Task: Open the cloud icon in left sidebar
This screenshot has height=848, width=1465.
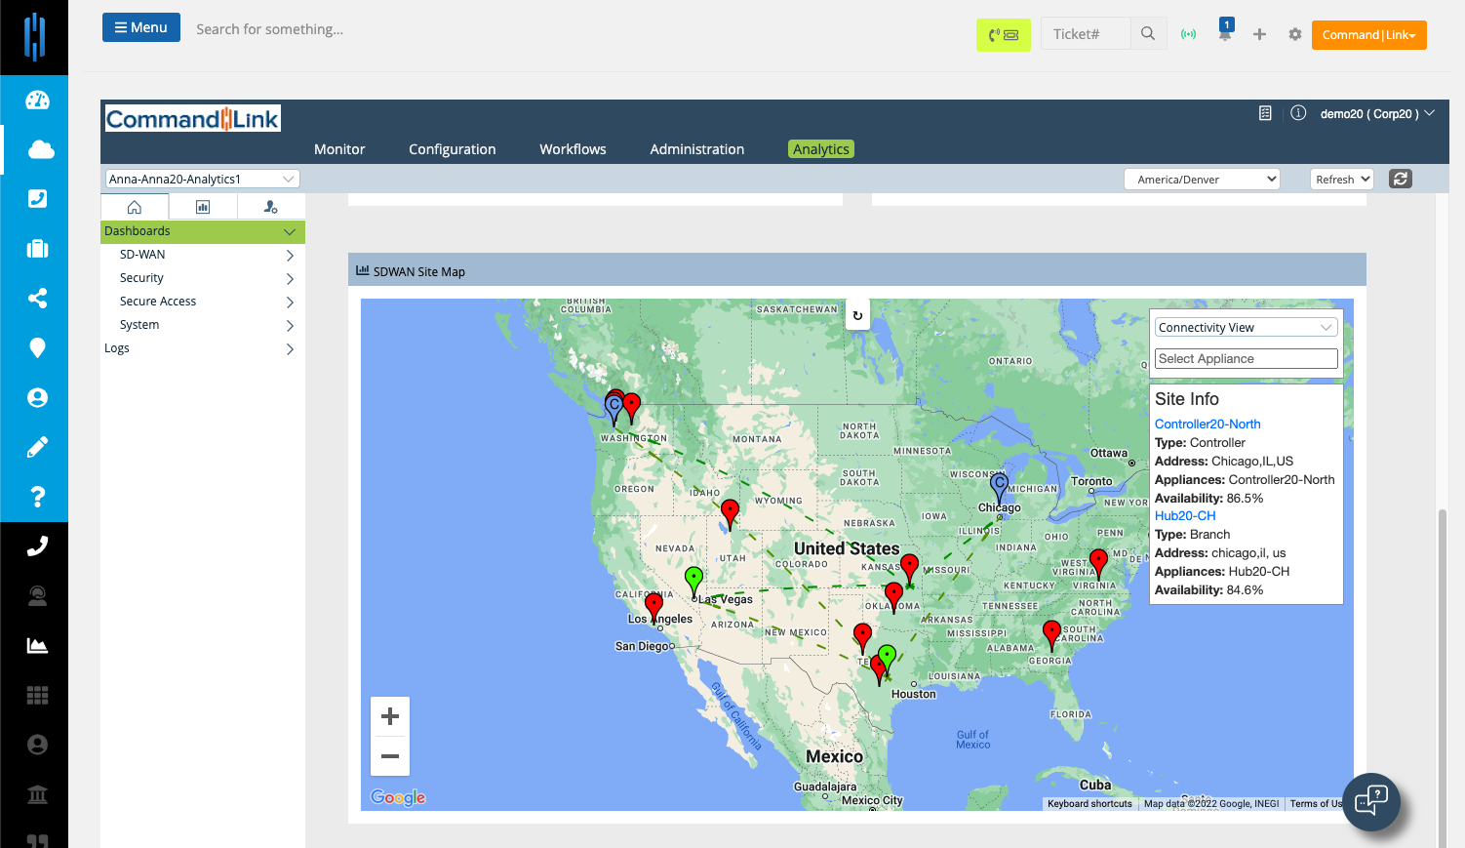Action: coord(38,149)
